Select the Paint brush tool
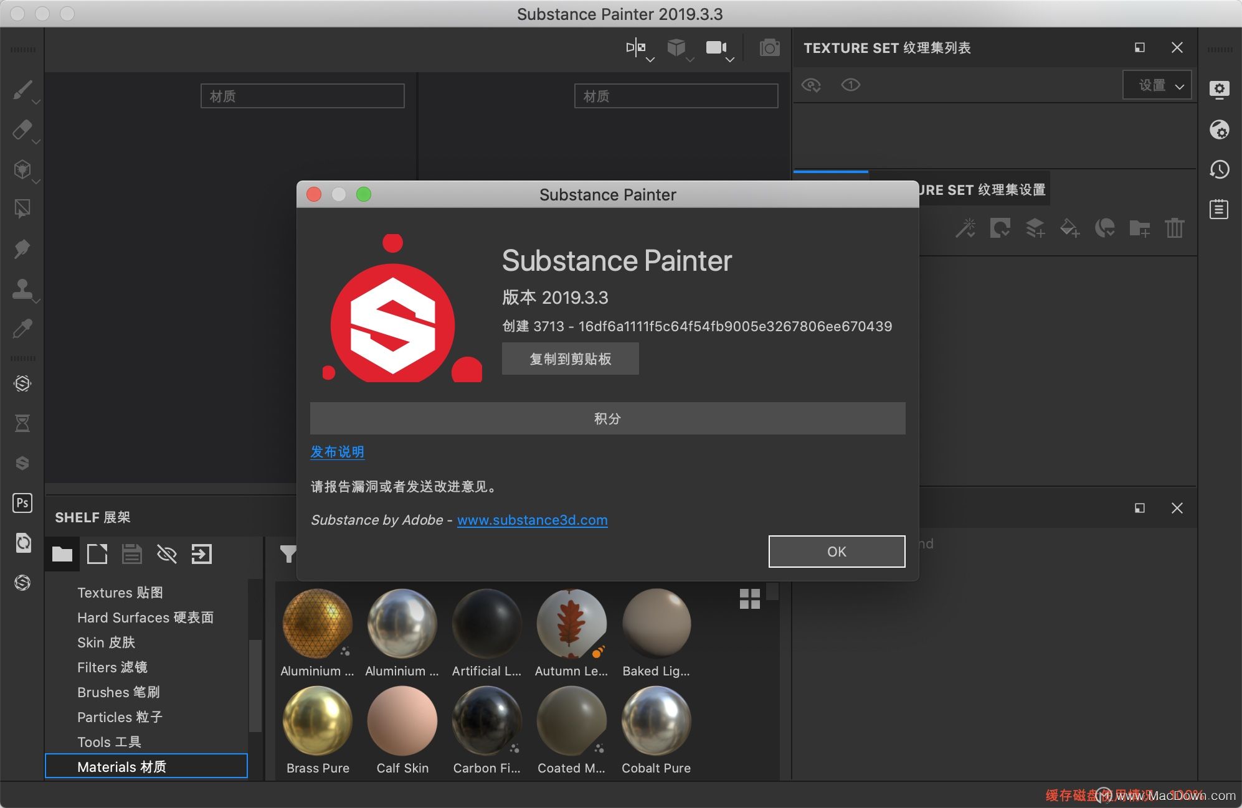 [22, 90]
